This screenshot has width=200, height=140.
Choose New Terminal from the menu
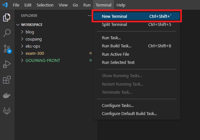tap(137, 16)
